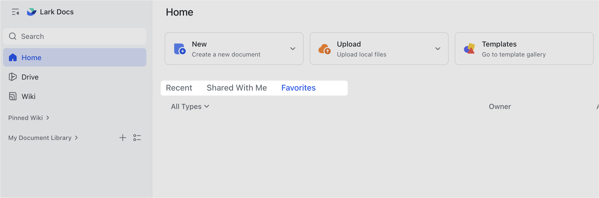The height and width of the screenshot is (198, 599).
Task: Click the colorful Templates shapes icon
Action: [x=470, y=49]
